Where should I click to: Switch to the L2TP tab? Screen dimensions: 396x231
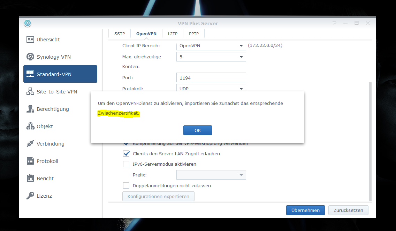coord(173,33)
